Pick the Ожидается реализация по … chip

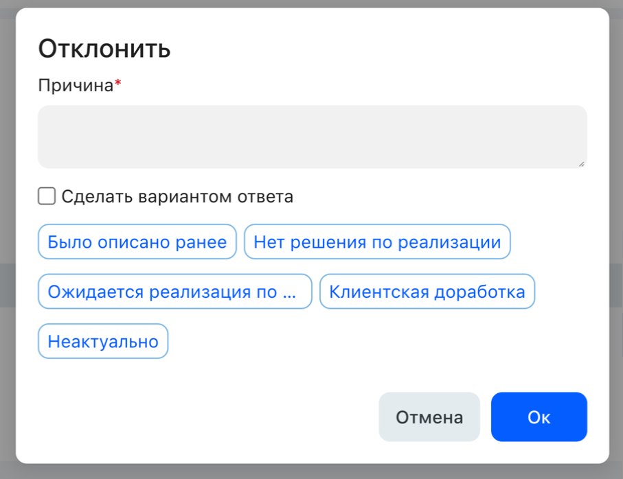tap(175, 291)
